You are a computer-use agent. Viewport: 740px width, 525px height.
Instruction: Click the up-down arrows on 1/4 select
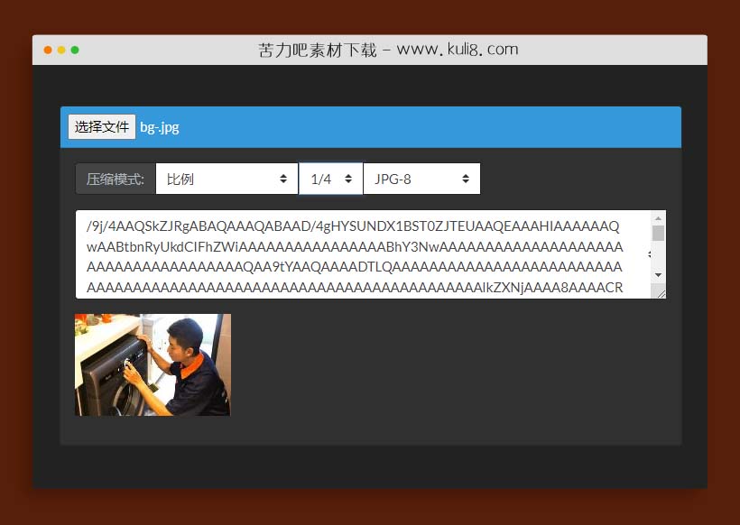point(348,179)
